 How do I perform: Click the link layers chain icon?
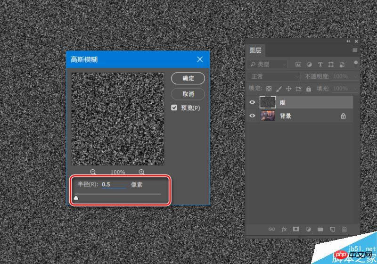[272, 229]
